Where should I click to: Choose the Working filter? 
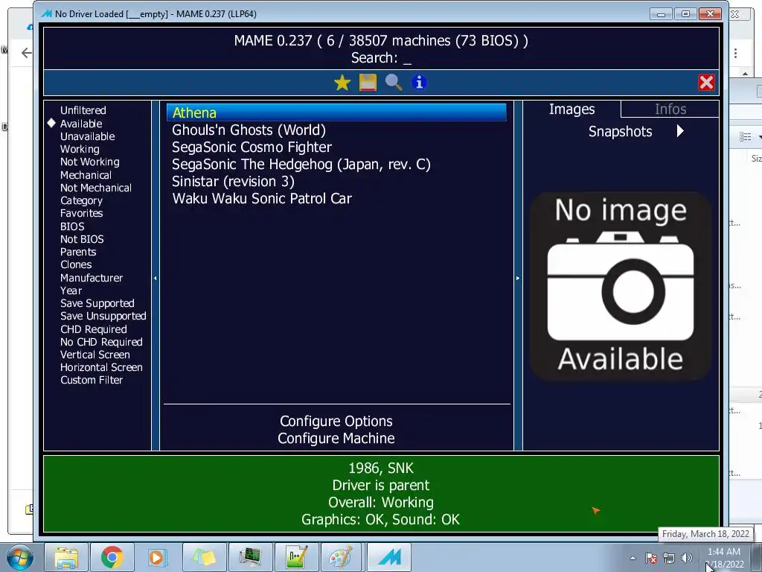pos(80,149)
